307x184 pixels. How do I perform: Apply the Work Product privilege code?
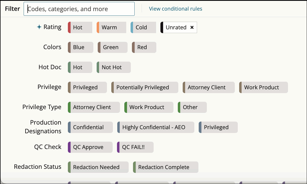(x=263, y=87)
